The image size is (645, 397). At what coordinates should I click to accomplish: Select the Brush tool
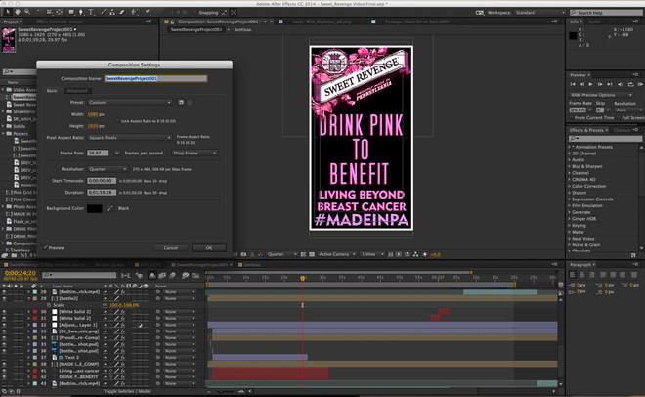pyautogui.click(x=104, y=12)
